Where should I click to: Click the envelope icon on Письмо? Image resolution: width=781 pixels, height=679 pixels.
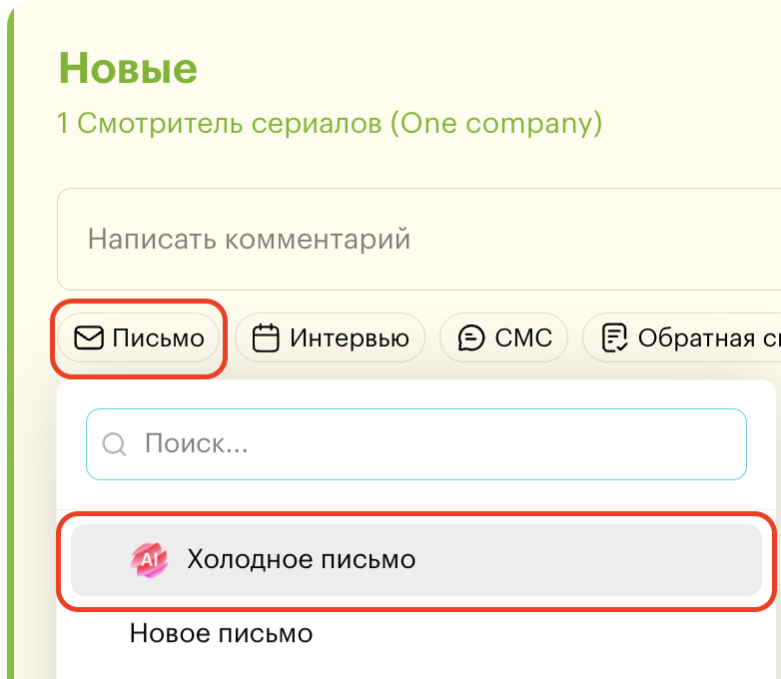(x=89, y=339)
